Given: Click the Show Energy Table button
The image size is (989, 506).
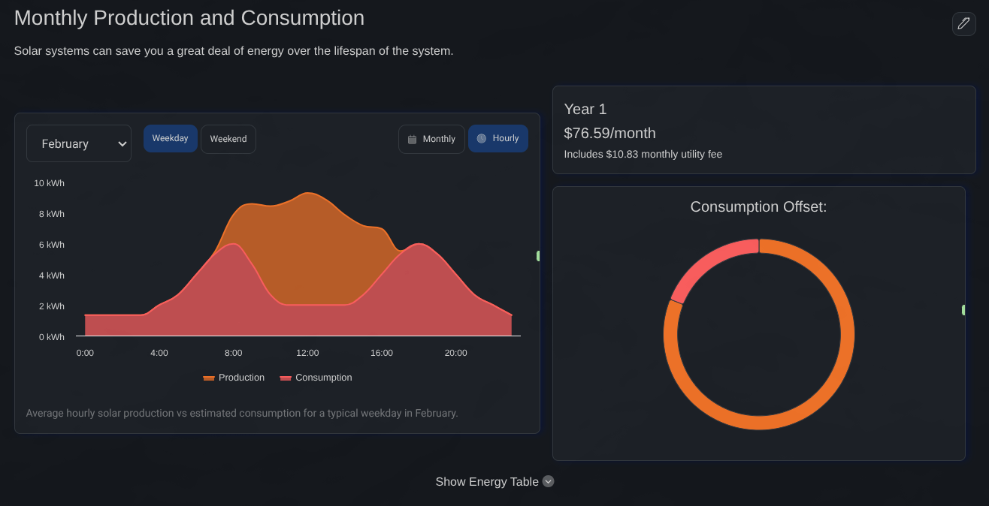Looking at the screenshot, I should (486, 481).
